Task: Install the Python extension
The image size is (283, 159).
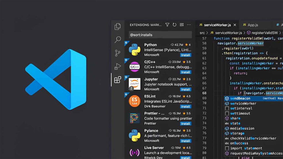Action: (x=185, y=55)
